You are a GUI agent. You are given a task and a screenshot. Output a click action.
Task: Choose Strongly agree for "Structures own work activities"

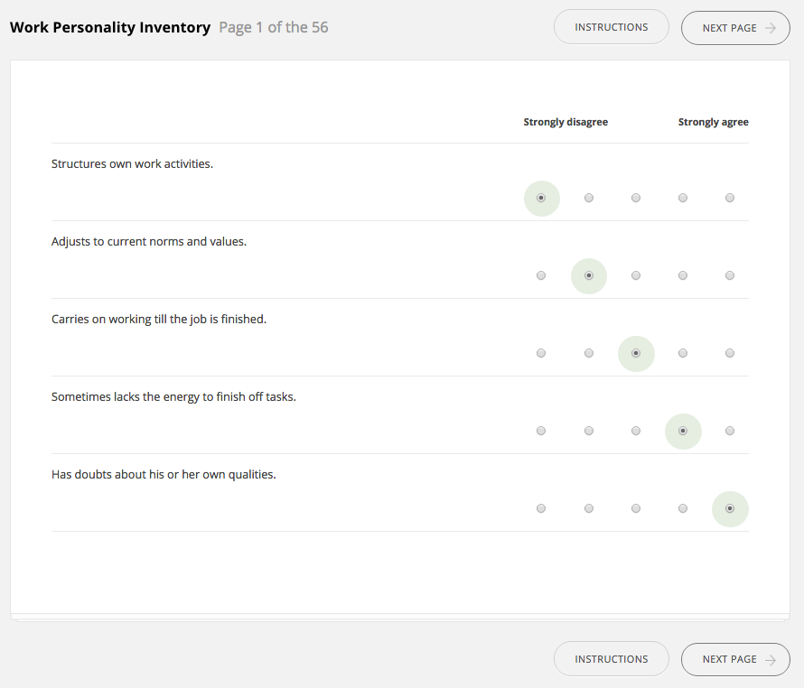click(730, 198)
